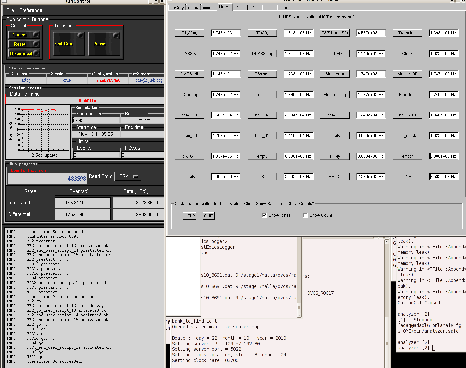
Task: Switch to the nminus tab
Action: point(209,7)
